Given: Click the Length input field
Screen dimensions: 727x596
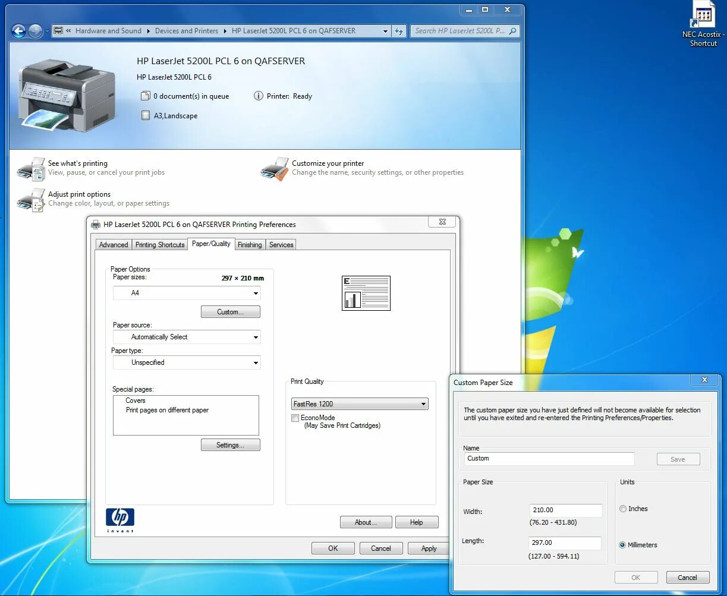Looking at the screenshot, I should 565,543.
